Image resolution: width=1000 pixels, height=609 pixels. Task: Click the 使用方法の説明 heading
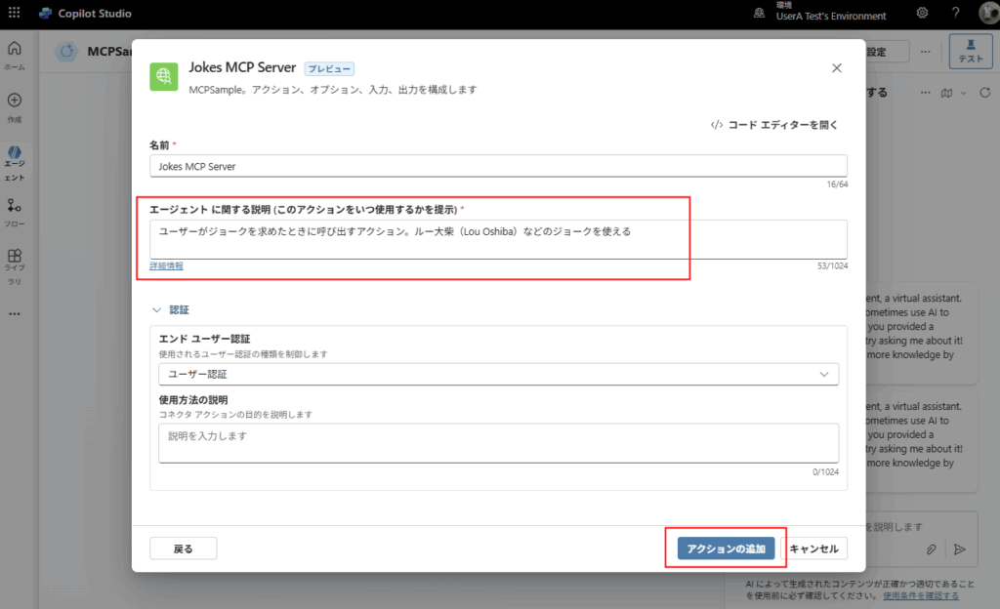(x=192, y=400)
